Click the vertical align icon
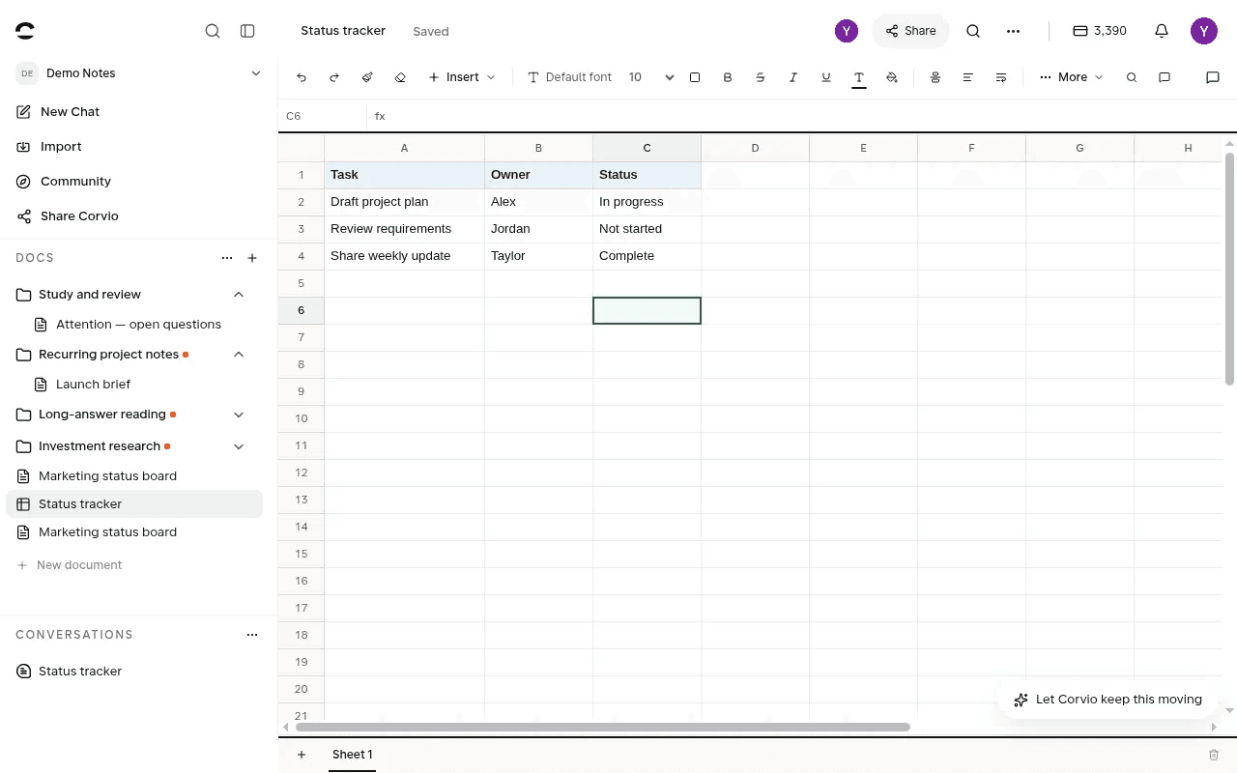This screenshot has width=1237, height=773. (935, 77)
